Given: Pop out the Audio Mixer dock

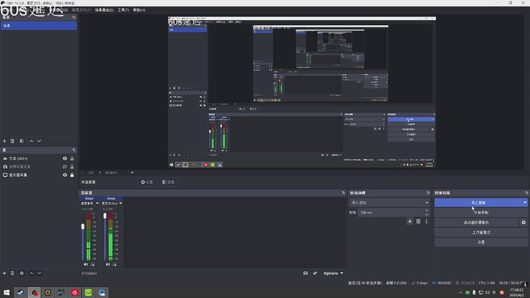Looking at the screenshot, I should (x=343, y=193).
